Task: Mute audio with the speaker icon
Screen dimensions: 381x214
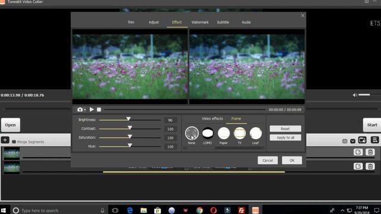Action: 355,95
